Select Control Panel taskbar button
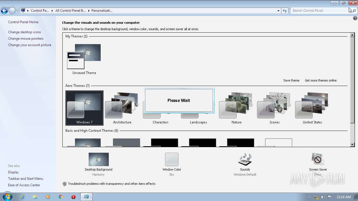The image size is (358, 201). tap(86, 197)
